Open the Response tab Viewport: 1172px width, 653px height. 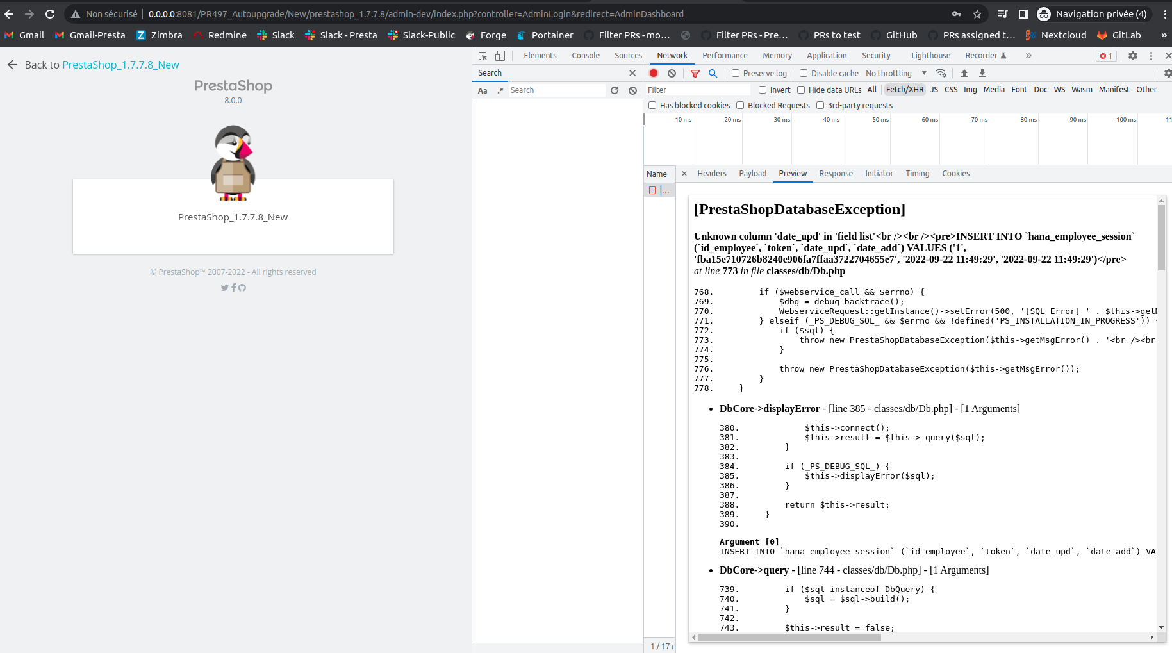(x=836, y=173)
